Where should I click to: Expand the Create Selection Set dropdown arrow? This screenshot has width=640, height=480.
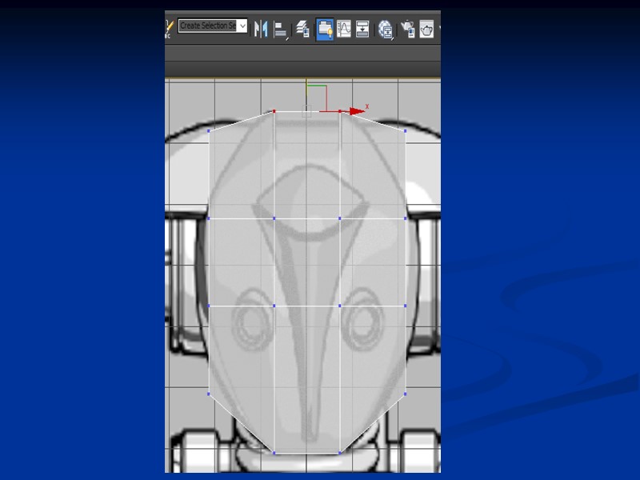[242, 26]
